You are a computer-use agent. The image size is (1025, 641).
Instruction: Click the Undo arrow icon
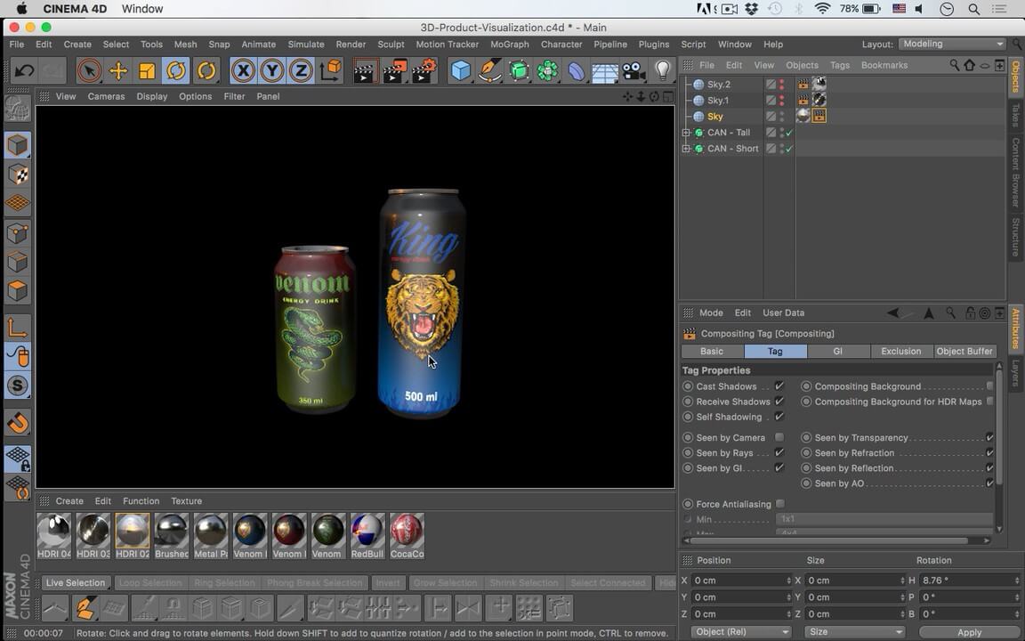25,70
